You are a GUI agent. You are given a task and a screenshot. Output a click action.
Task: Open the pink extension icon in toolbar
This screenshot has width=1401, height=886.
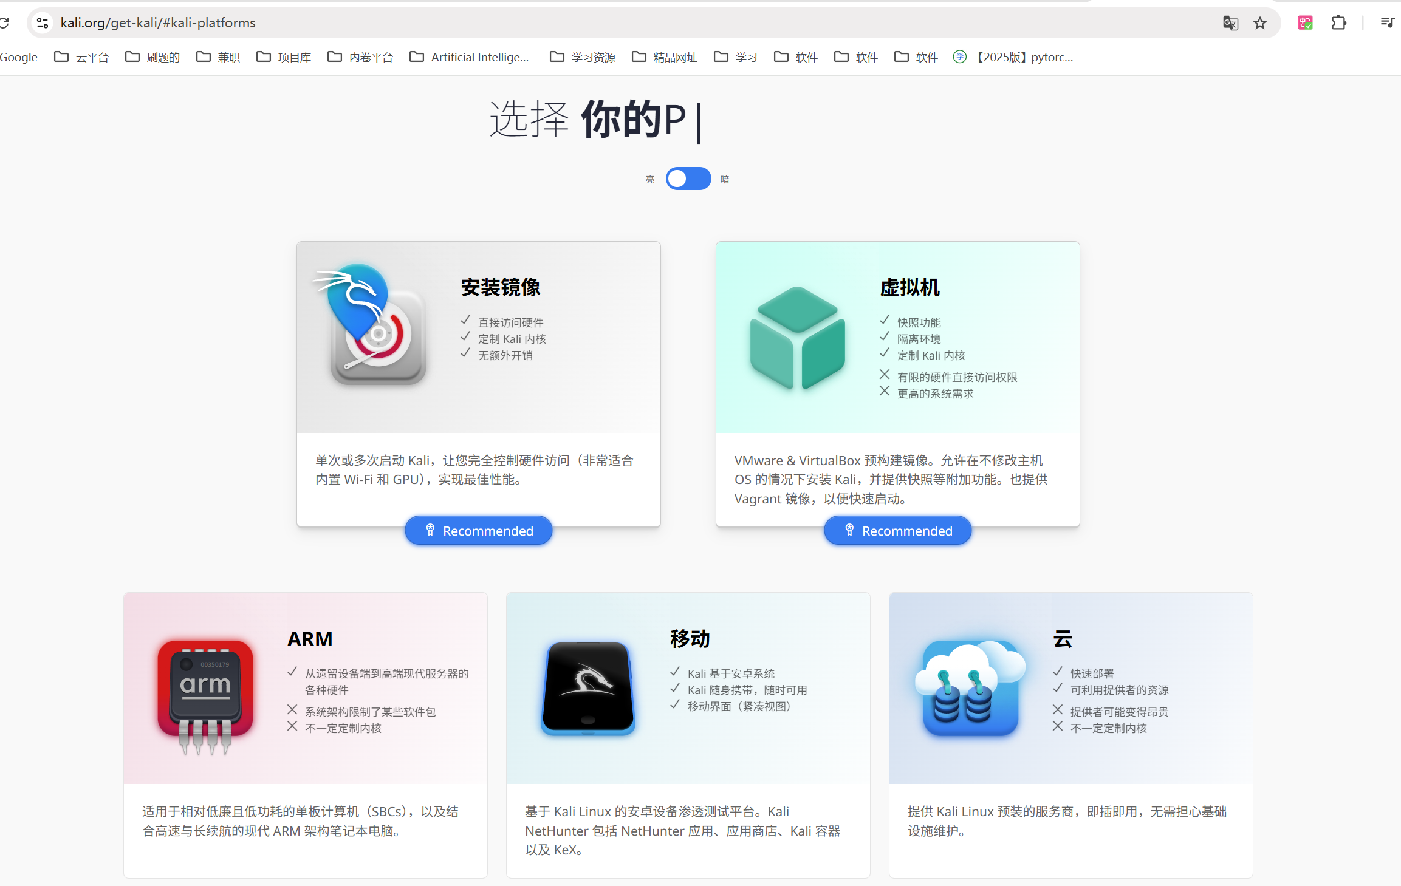[x=1305, y=23]
